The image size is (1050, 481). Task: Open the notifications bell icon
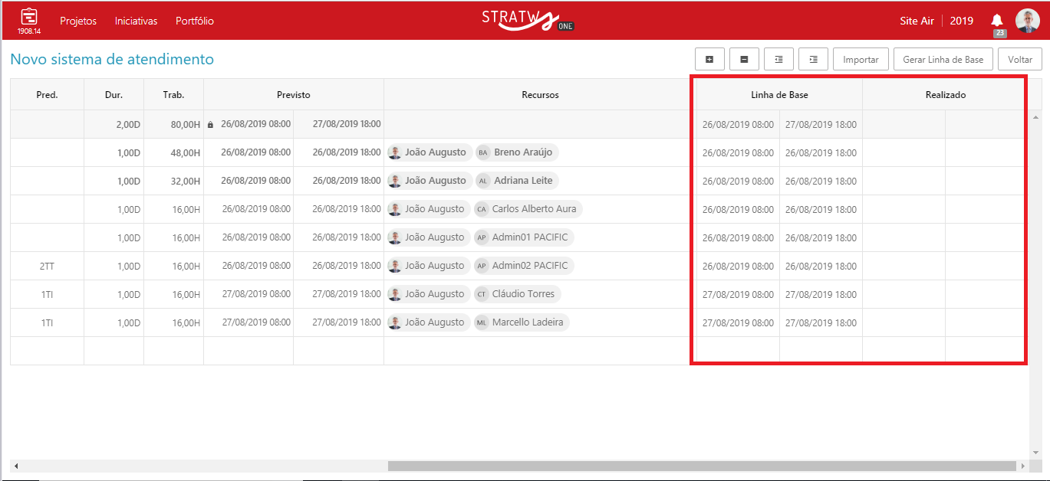997,21
